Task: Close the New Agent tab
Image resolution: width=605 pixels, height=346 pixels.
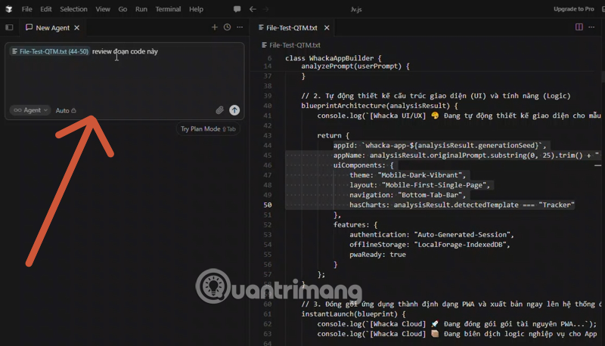Action: 77,28
